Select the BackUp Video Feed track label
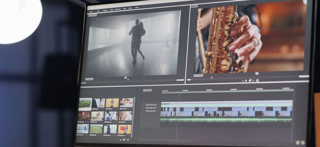 pos(151,105)
